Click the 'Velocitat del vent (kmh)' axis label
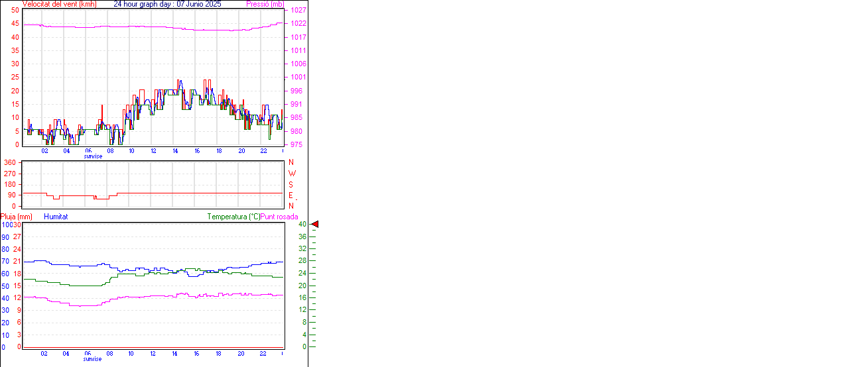849x367 pixels. (59, 4)
